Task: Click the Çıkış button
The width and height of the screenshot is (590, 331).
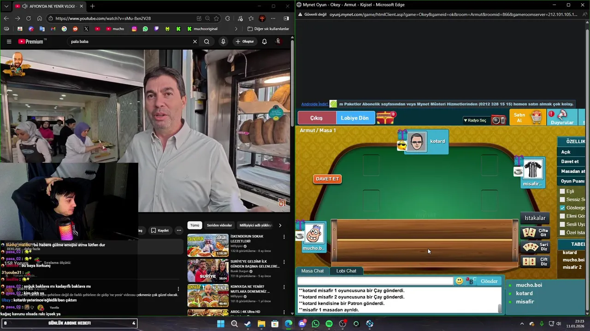Action: [x=316, y=118]
